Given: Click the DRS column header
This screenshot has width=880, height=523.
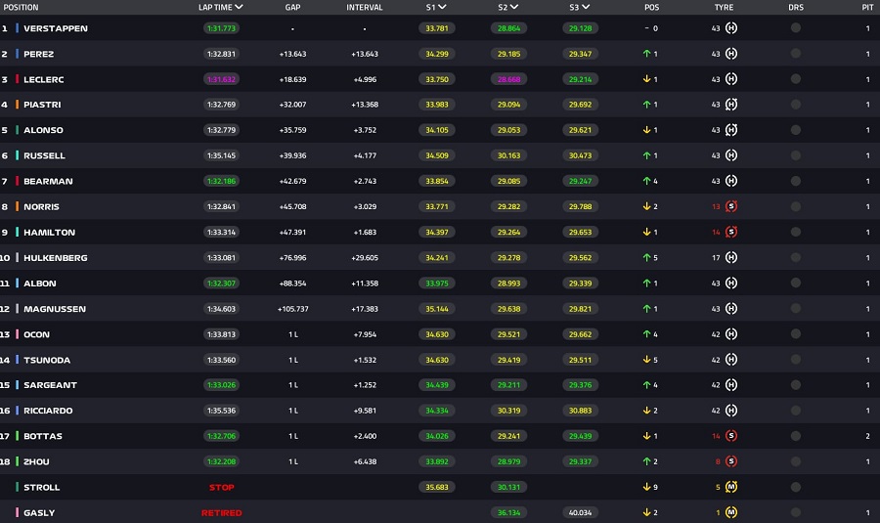Looking at the screenshot, I should (x=796, y=7).
